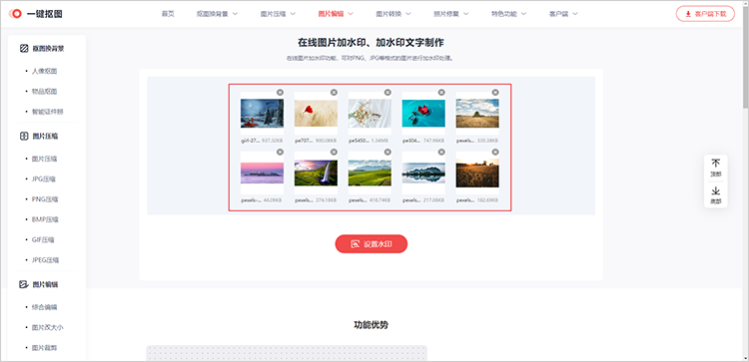The height and width of the screenshot is (362, 749).
Task: Open 智能证件照 in the sidebar
Action: click(47, 112)
